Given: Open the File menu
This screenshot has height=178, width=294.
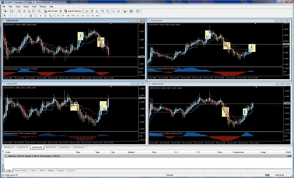Looking at the screenshot, I should [4, 7].
